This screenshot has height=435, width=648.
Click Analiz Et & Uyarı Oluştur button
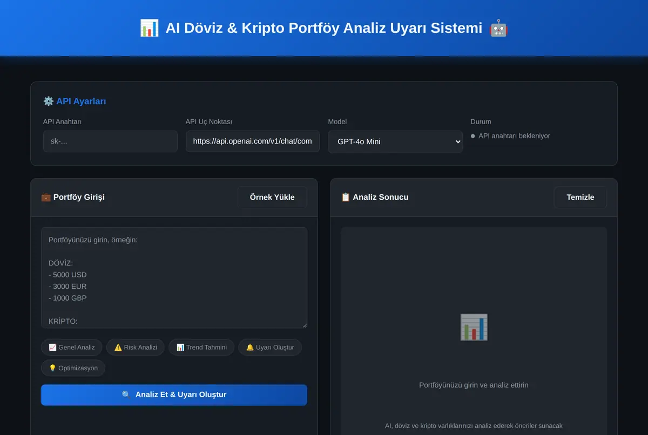coord(174,395)
